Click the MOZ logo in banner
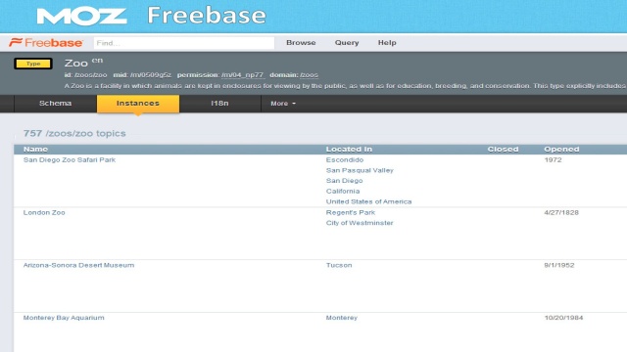627x352 pixels. (81, 17)
